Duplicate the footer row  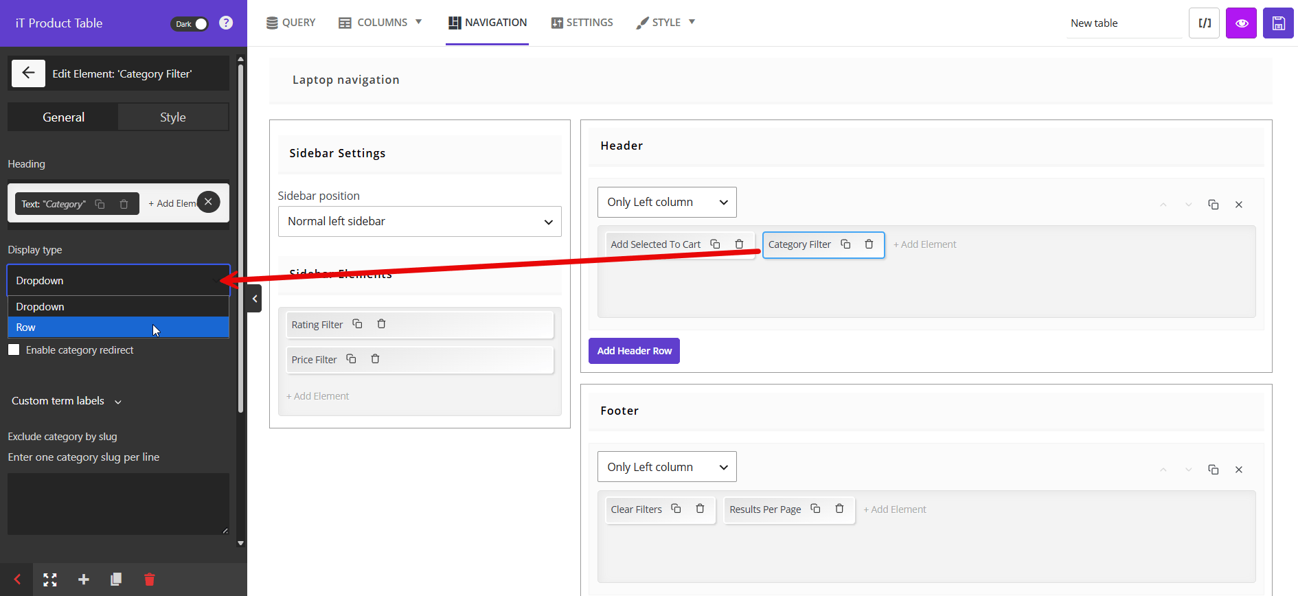pyautogui.click(x=1214, y=470)
